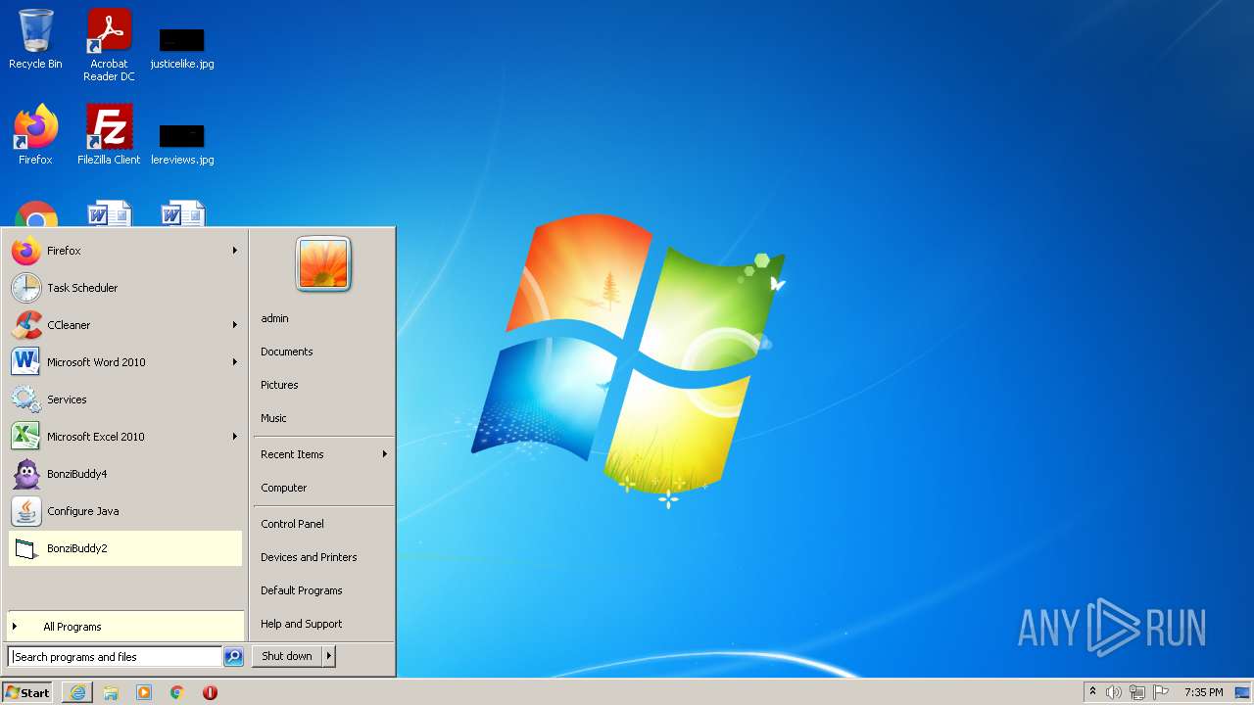This screenshot has width=1254, height=705.
Task: Open Action Center flag tray icon
Action: [1161, 692]
